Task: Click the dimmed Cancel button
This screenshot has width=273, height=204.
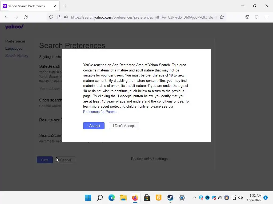Action: tap(66, 160)
